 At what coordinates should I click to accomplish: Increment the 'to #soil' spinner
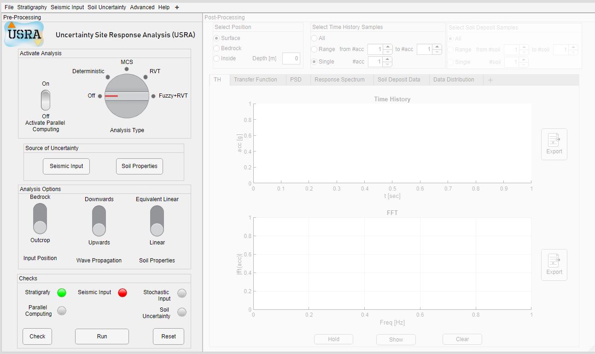pyautogui.click(x=573, y=47)
